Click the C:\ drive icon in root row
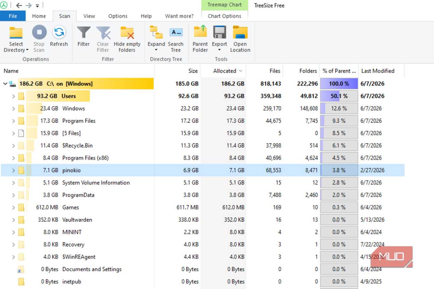Image resolution: width=434 pixels, height=289 pixels. [x=13, y=84]
